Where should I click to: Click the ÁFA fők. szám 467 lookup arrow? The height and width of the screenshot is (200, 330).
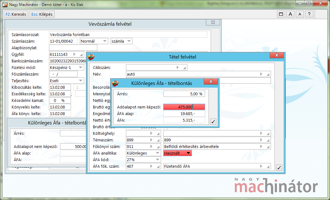(151, 166)
